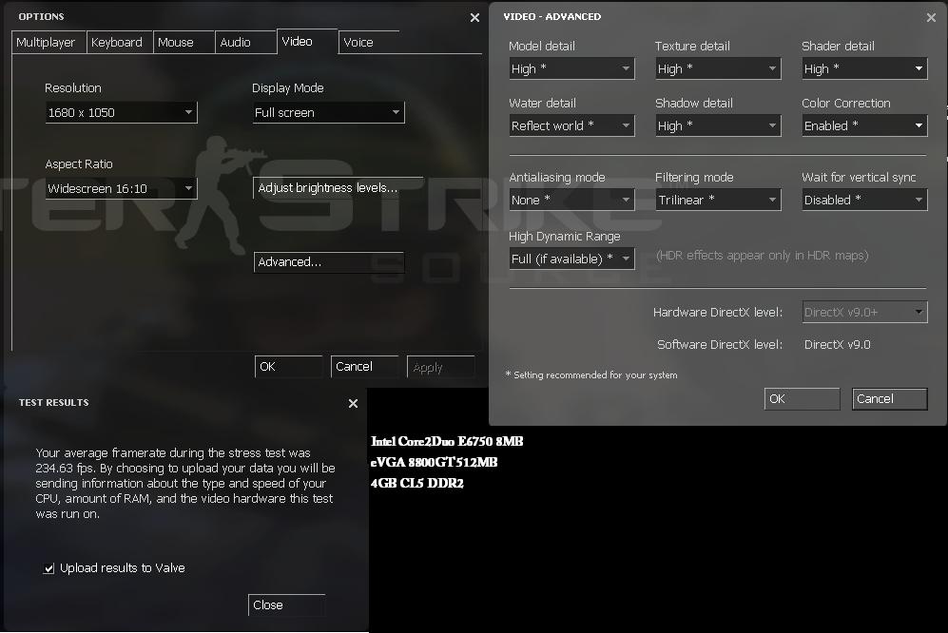Toggle Upload results to Valve checkbox
The image size is (948, 633).
pyautogui.click(x=48, y=568)
